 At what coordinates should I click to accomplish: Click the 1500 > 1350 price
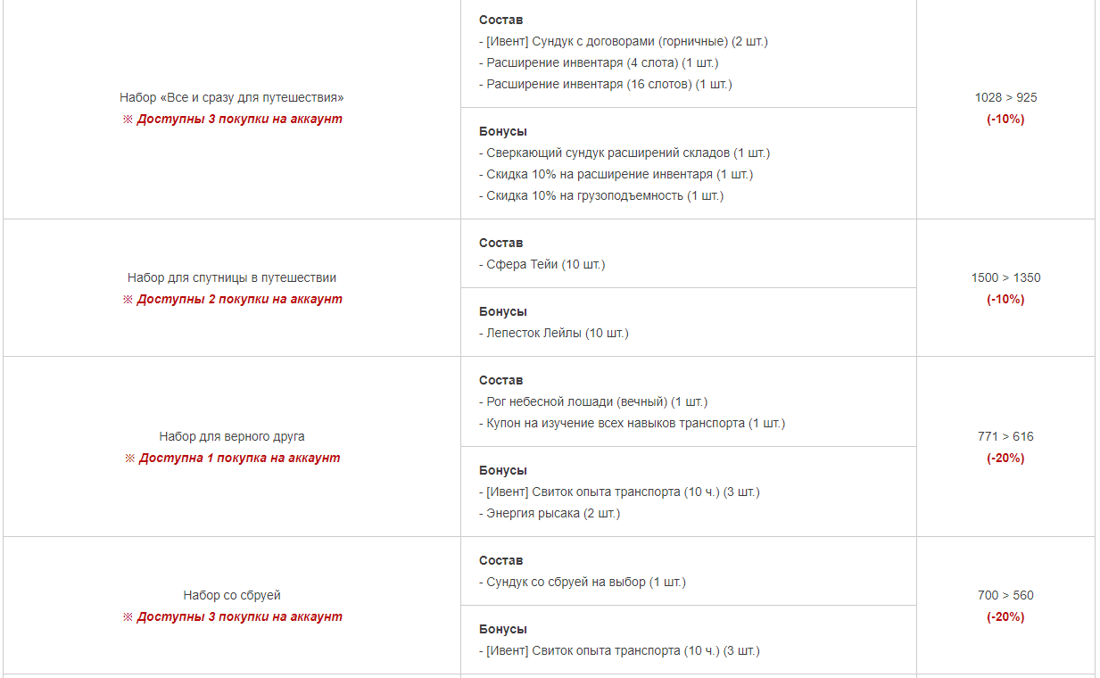pyautogui.click(x=1005, y=277)
